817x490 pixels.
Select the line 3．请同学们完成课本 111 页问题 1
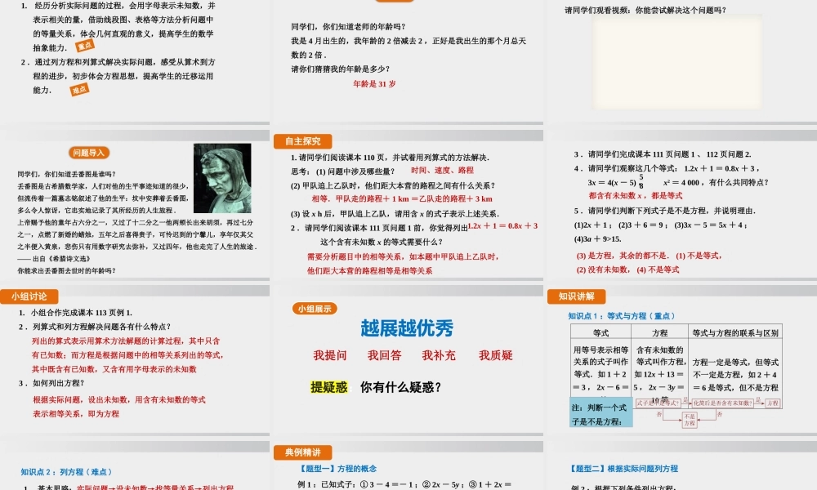(x=663, y=154)
